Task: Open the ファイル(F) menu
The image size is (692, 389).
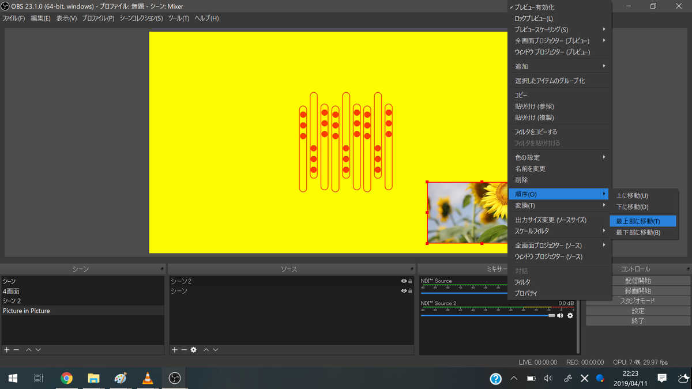Action: point(13,18)
